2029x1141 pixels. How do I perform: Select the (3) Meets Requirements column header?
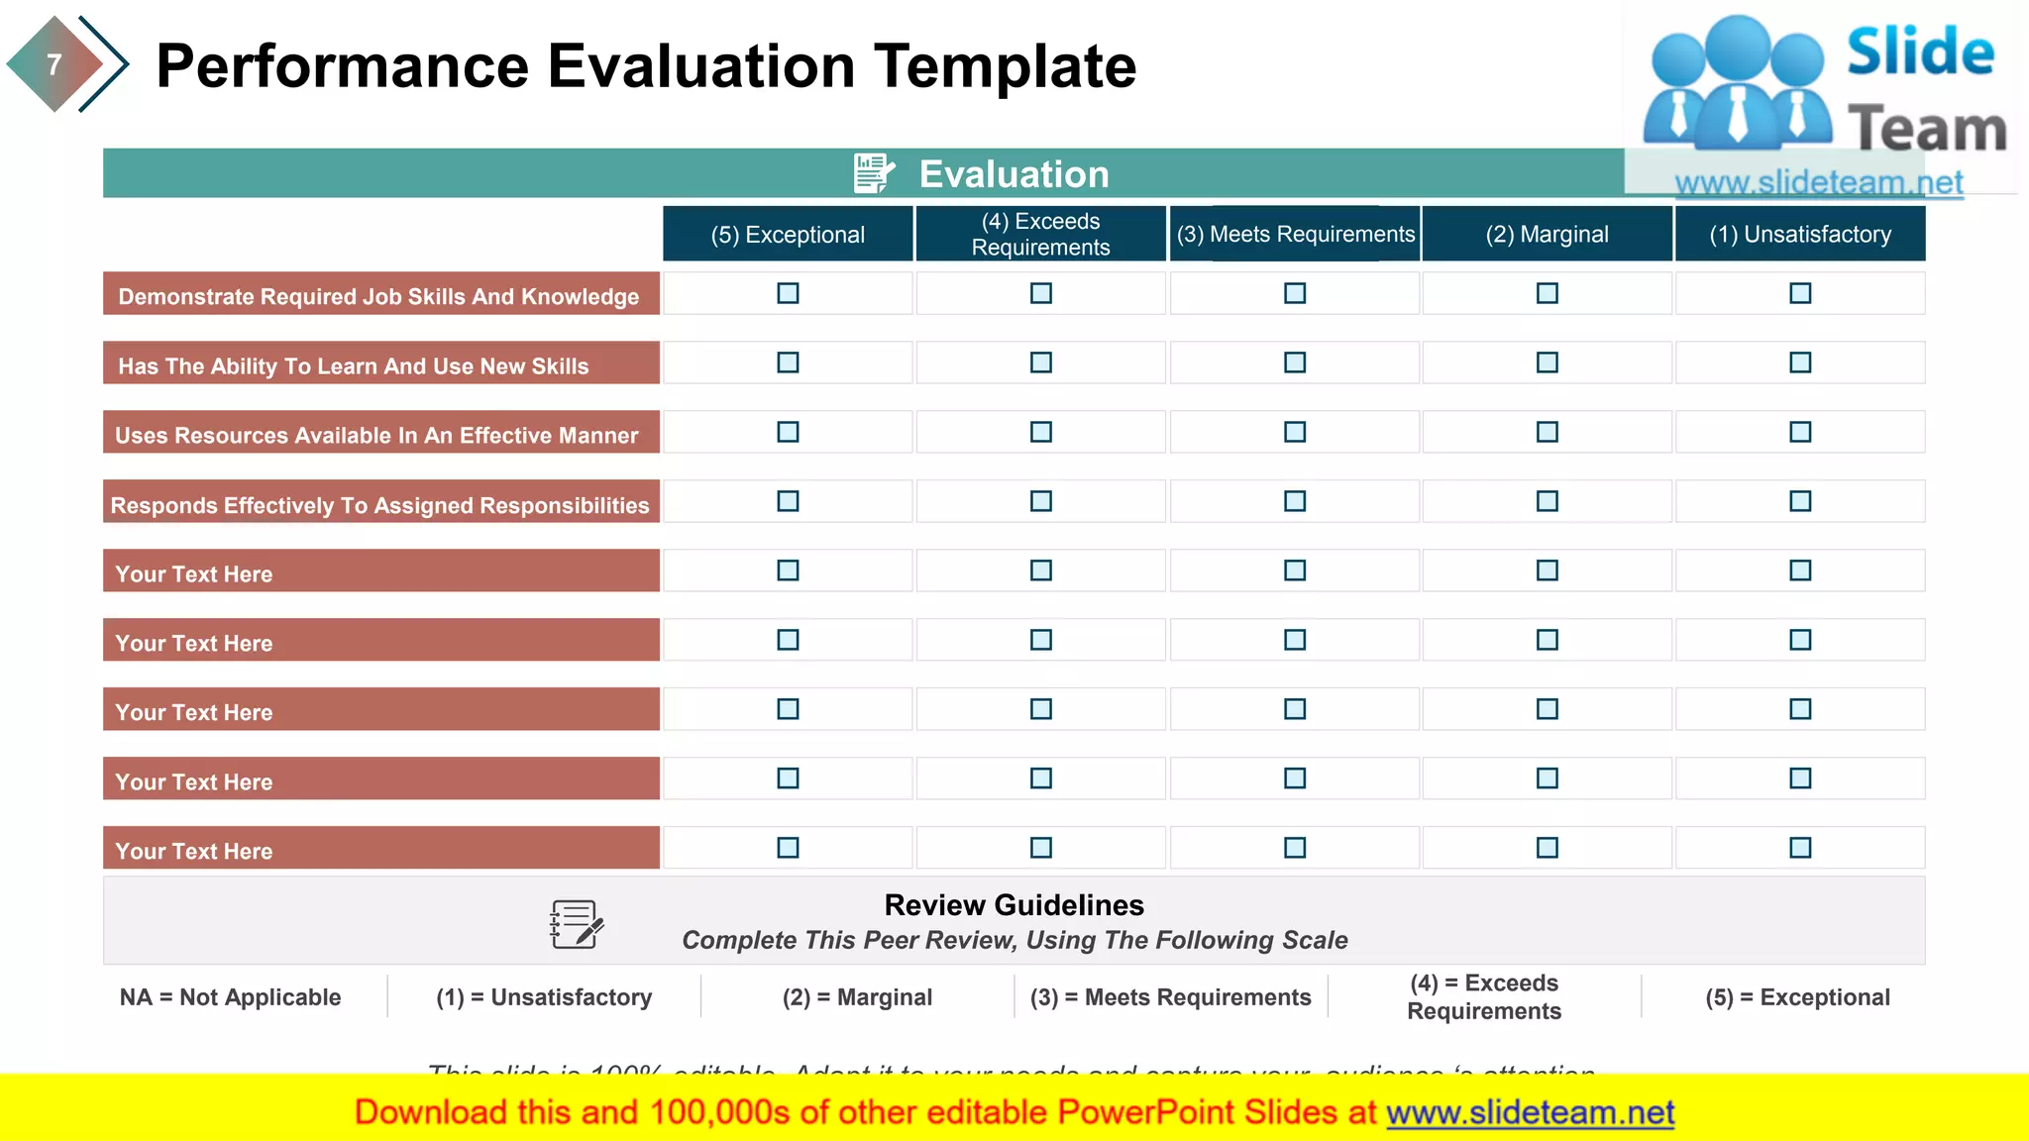pos(1295,234)
